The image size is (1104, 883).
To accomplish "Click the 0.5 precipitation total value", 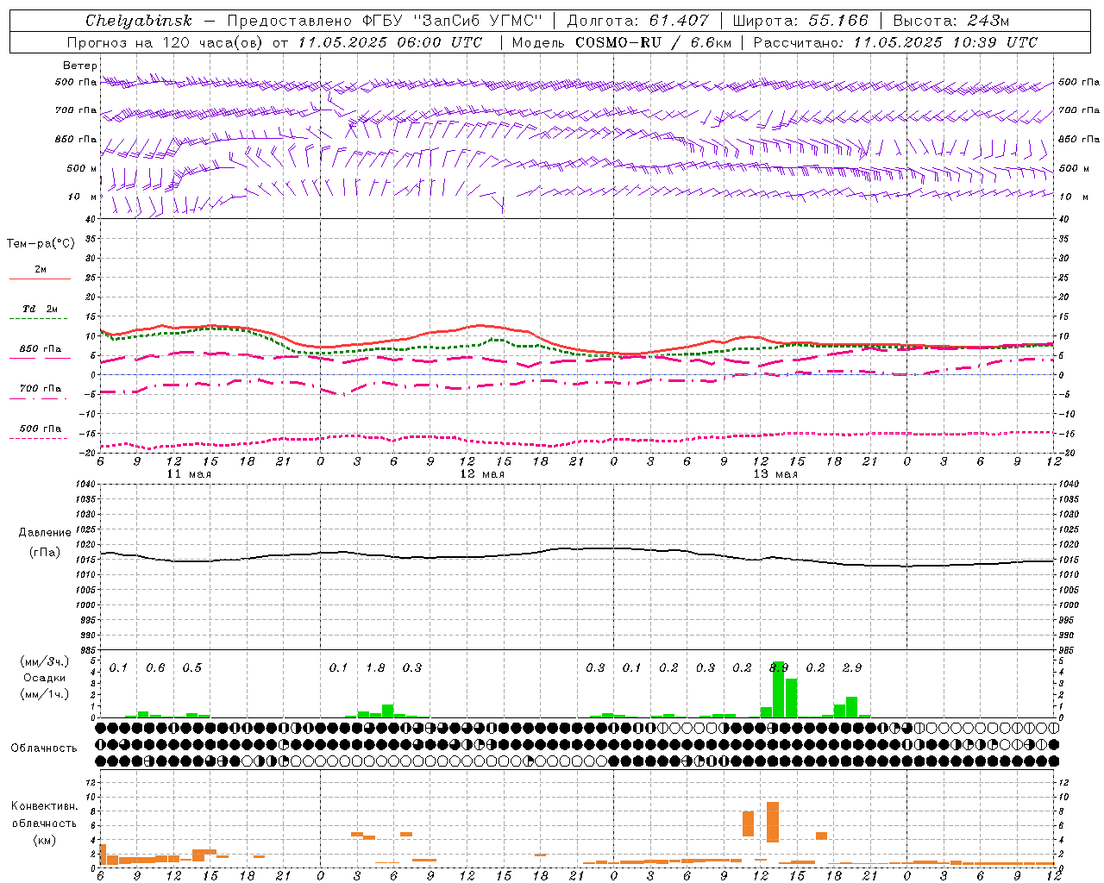I will (x=192, y=667).
